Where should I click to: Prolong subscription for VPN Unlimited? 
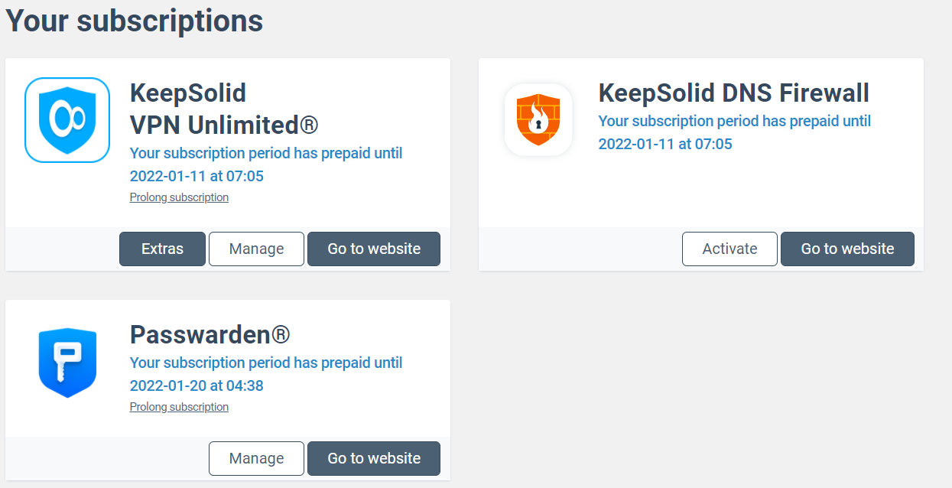point(179,197)
